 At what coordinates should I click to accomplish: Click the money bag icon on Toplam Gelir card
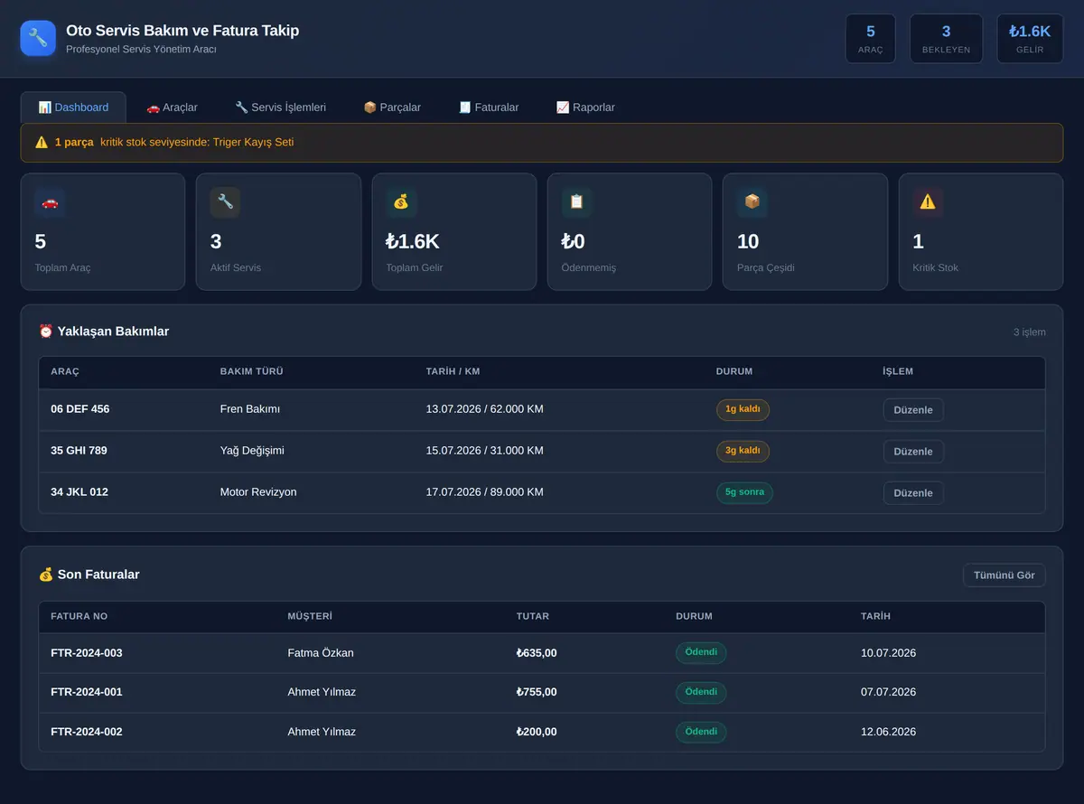coord(401,202)
